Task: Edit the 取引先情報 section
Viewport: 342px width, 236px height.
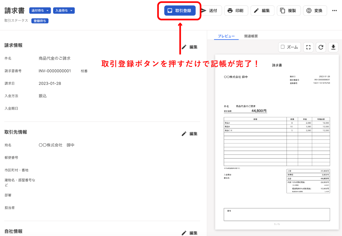Action: pyautogui.click(x=189, y=134)
